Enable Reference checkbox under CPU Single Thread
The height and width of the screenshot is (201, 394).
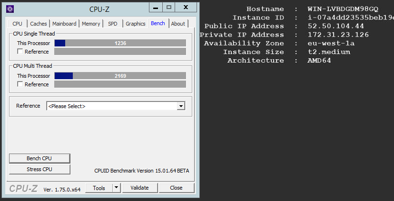pyautogui.click(x=20, y=52)
